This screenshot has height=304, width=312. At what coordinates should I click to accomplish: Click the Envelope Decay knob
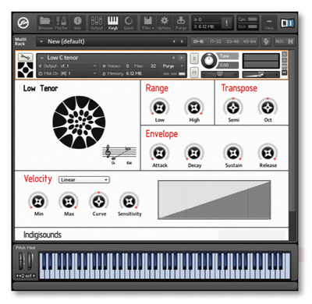194,153
